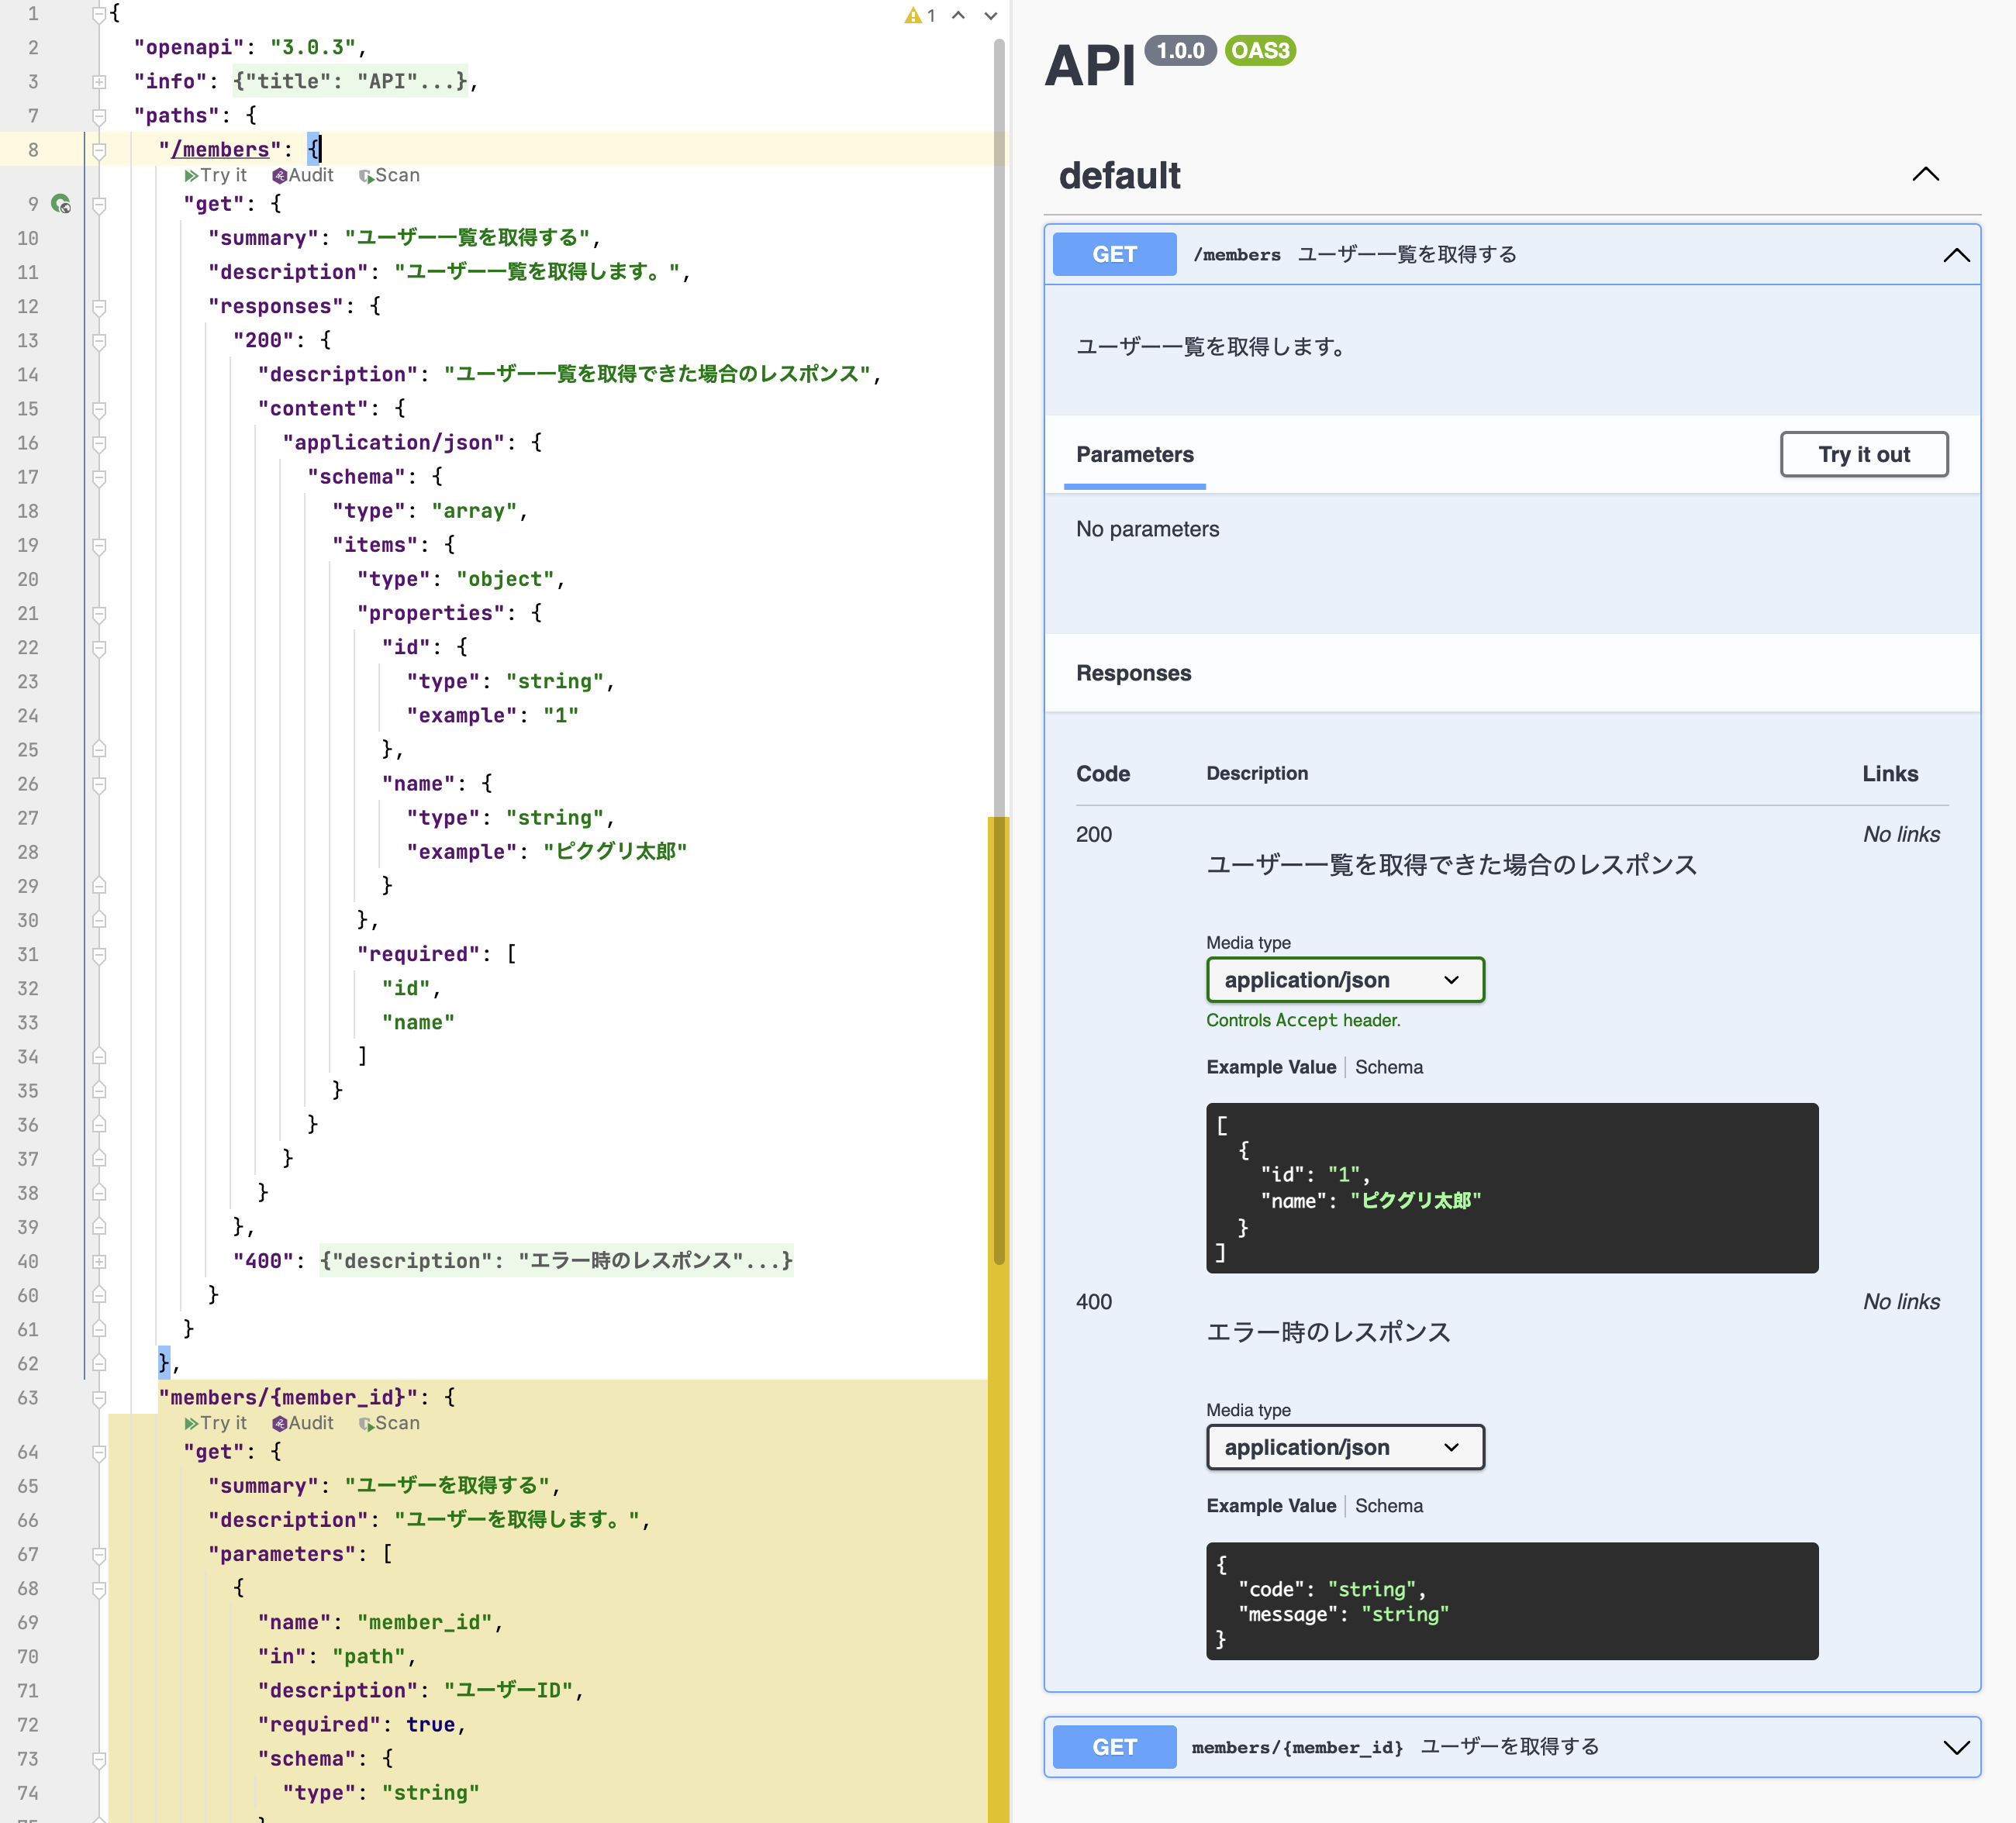Viewport: 2016px width, 1823px height.
Task: Click the run gutter icon on line 9
Action: click(61, 204)
